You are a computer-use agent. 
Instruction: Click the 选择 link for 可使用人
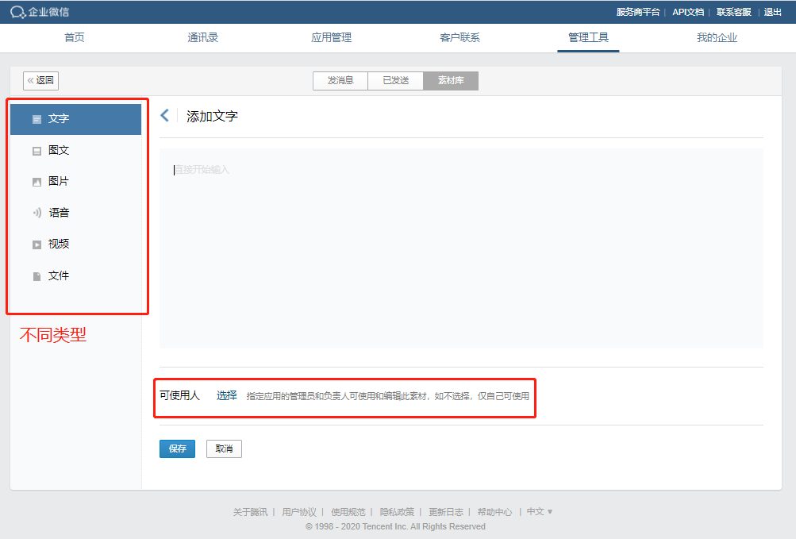pyautogui.click(x=227, y=395)
